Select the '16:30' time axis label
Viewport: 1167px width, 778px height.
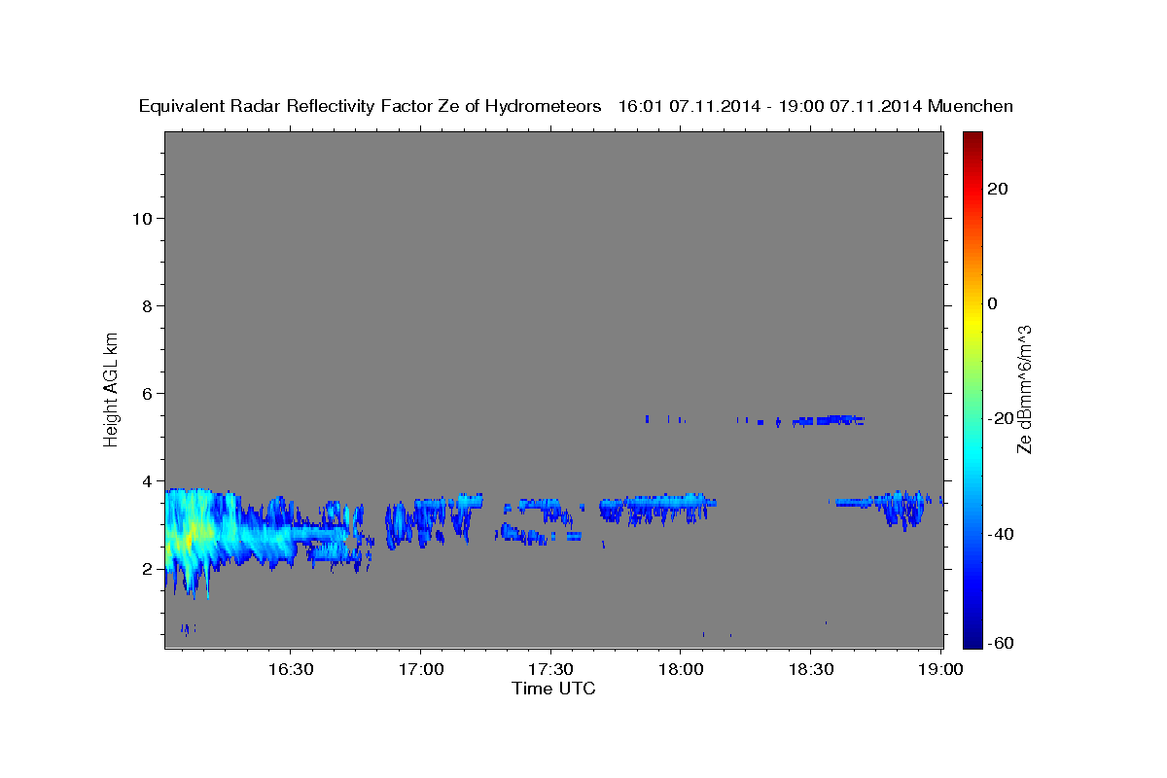coord(290,669)
